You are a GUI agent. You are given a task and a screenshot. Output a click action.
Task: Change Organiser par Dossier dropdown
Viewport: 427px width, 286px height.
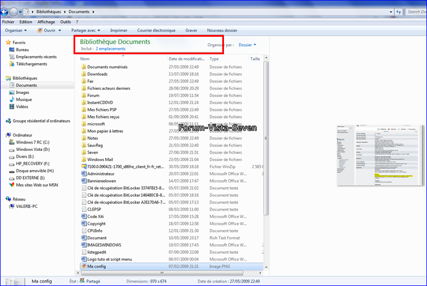[x=247, y=45]
